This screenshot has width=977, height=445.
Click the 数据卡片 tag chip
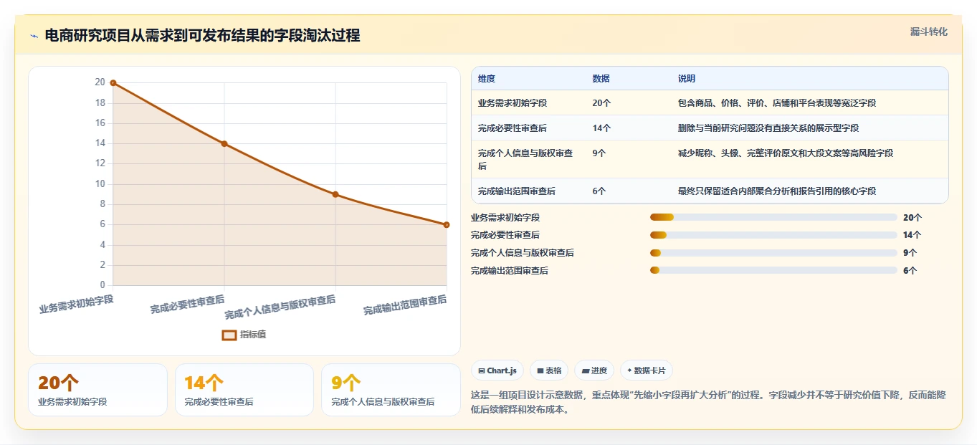click(646, 370)
